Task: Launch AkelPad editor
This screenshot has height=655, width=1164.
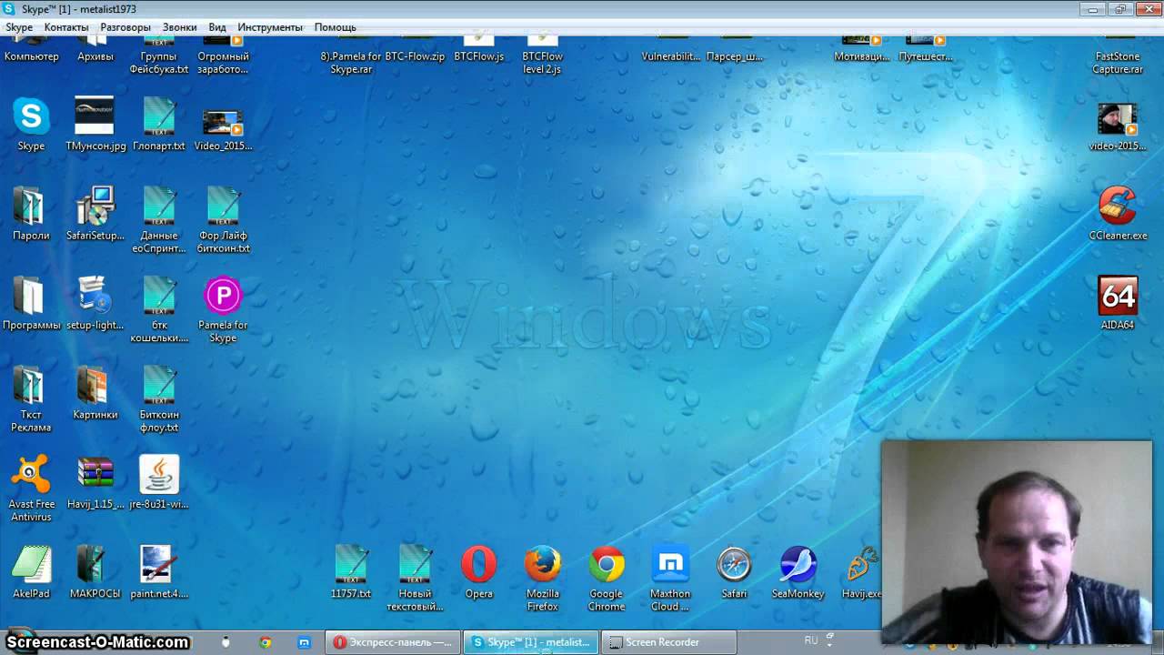Action: (31, 571)
